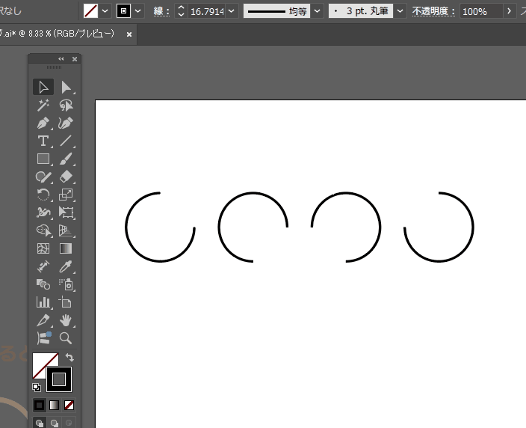This screenshot has height=428, width=526.
Task: Click the control bar fill swatch
Action: [x=90, y=11]
